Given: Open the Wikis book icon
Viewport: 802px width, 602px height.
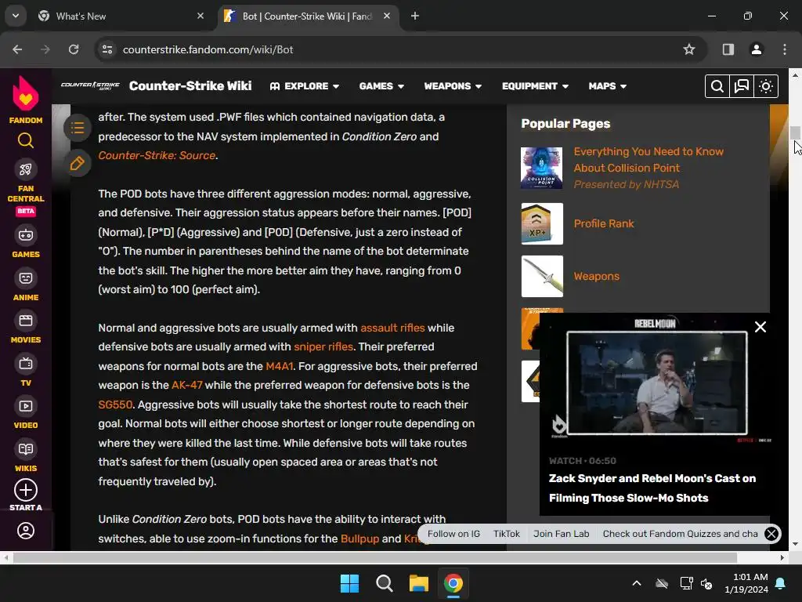Looking at the screenshot, I should coord(26,449).
